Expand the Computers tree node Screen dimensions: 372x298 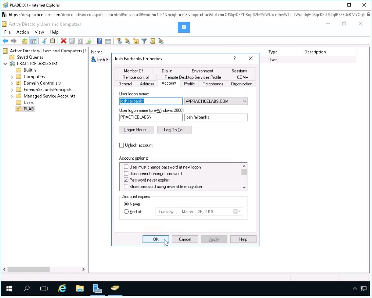[x=12, y=77]
